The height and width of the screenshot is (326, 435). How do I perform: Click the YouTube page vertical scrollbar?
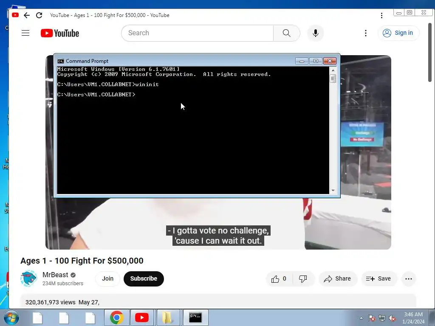(x=430, y=53)
